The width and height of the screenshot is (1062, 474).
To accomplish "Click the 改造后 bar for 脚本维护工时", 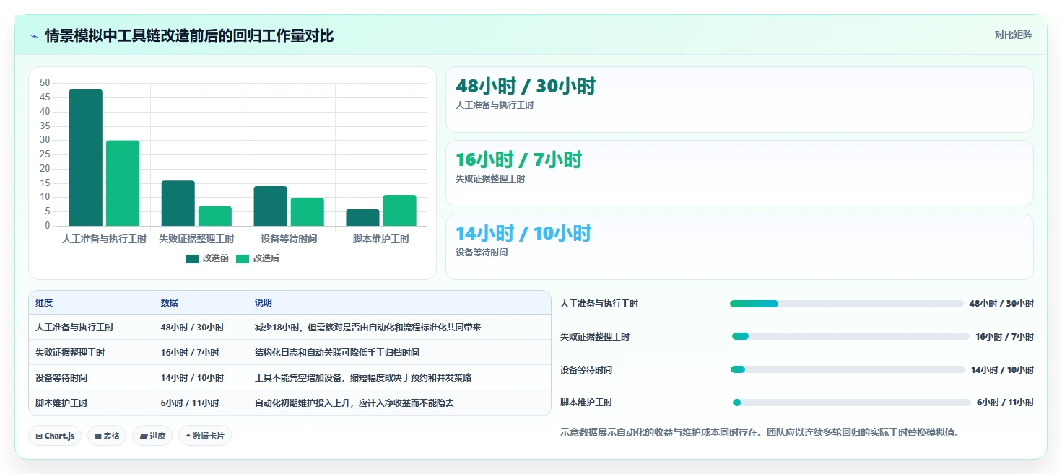I will point(400,210).
